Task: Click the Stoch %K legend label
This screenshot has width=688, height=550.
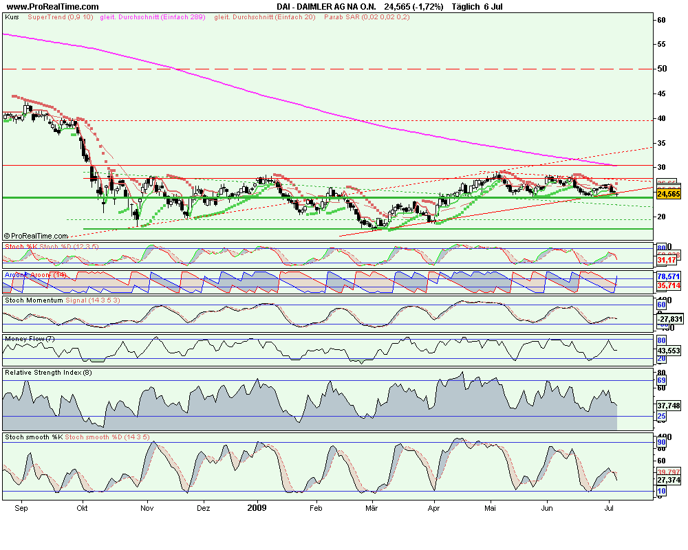Action: pyautogui.click(x=21, y=247)
